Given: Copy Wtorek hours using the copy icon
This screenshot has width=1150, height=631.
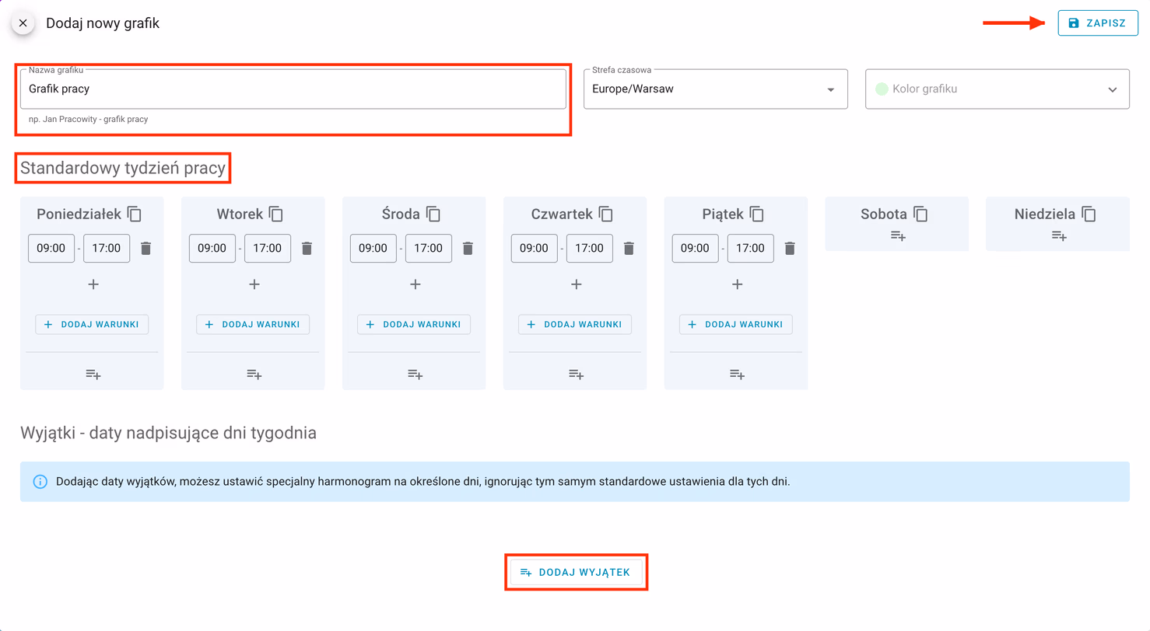Looking at the screenshot, I should (x=275, y=214).
